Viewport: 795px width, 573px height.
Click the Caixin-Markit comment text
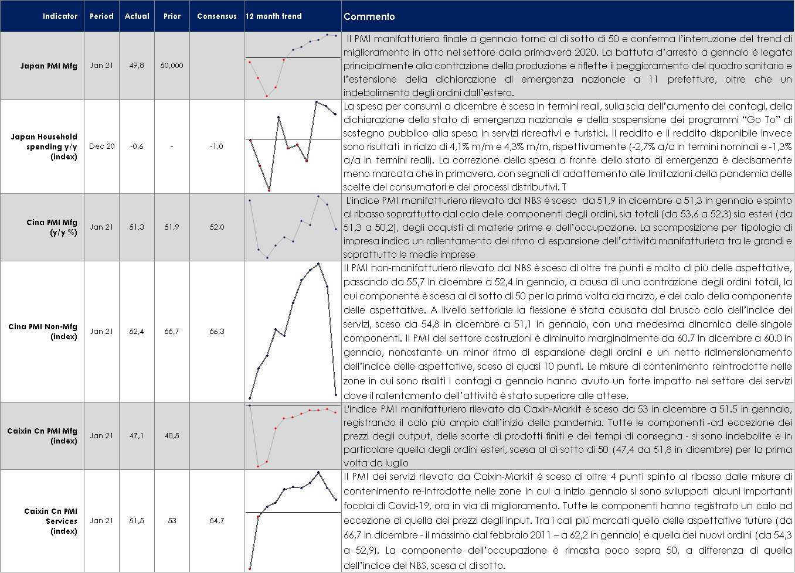[x=567, y=436]
